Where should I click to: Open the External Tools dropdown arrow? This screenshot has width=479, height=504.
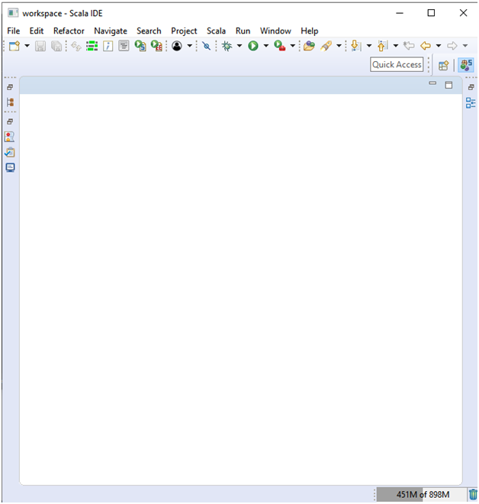293,46
